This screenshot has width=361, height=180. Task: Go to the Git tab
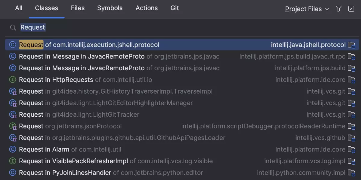pyautogui.click(x=174, y=8)
